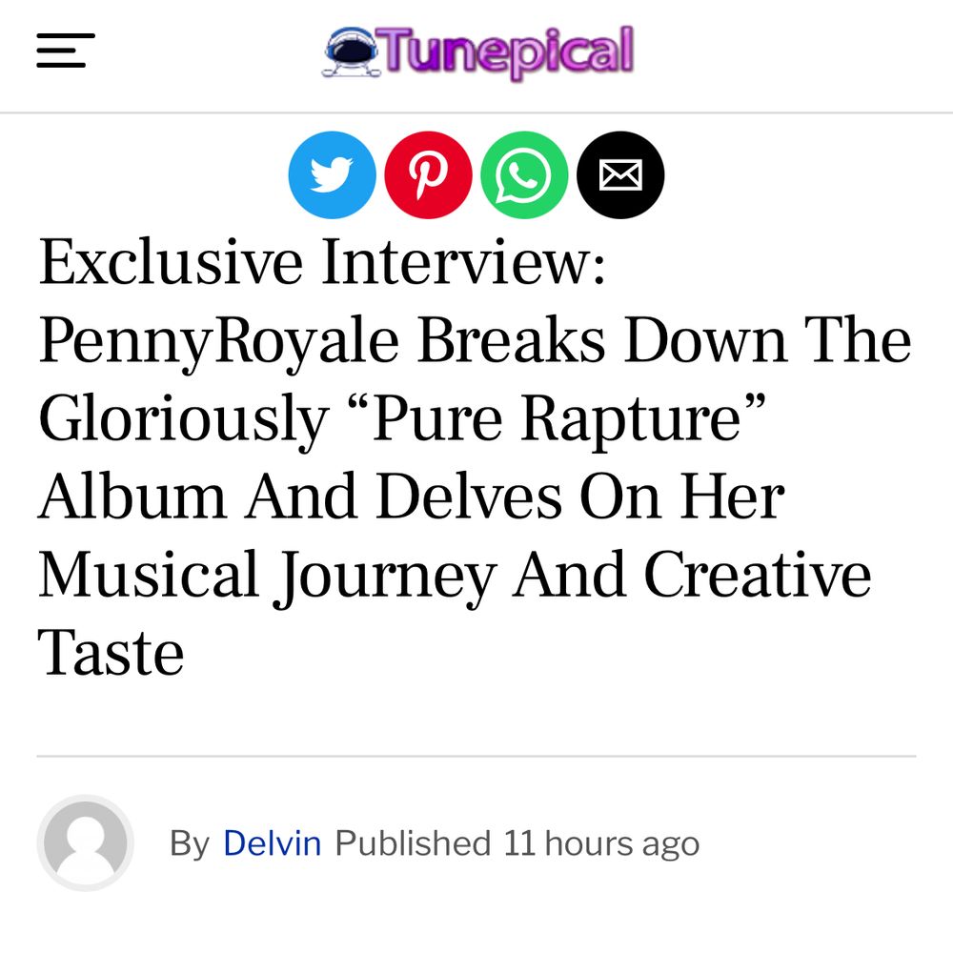Email this article using the envelope icon
Screen dimensions: 953x953
click(619, 173)
